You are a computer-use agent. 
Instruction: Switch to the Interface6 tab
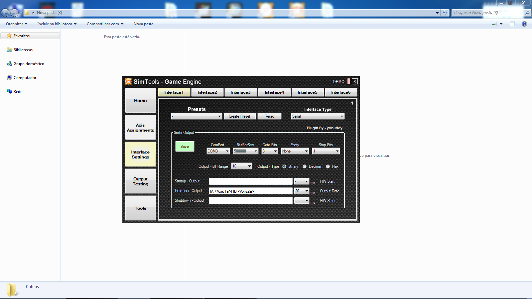(341, 92)
